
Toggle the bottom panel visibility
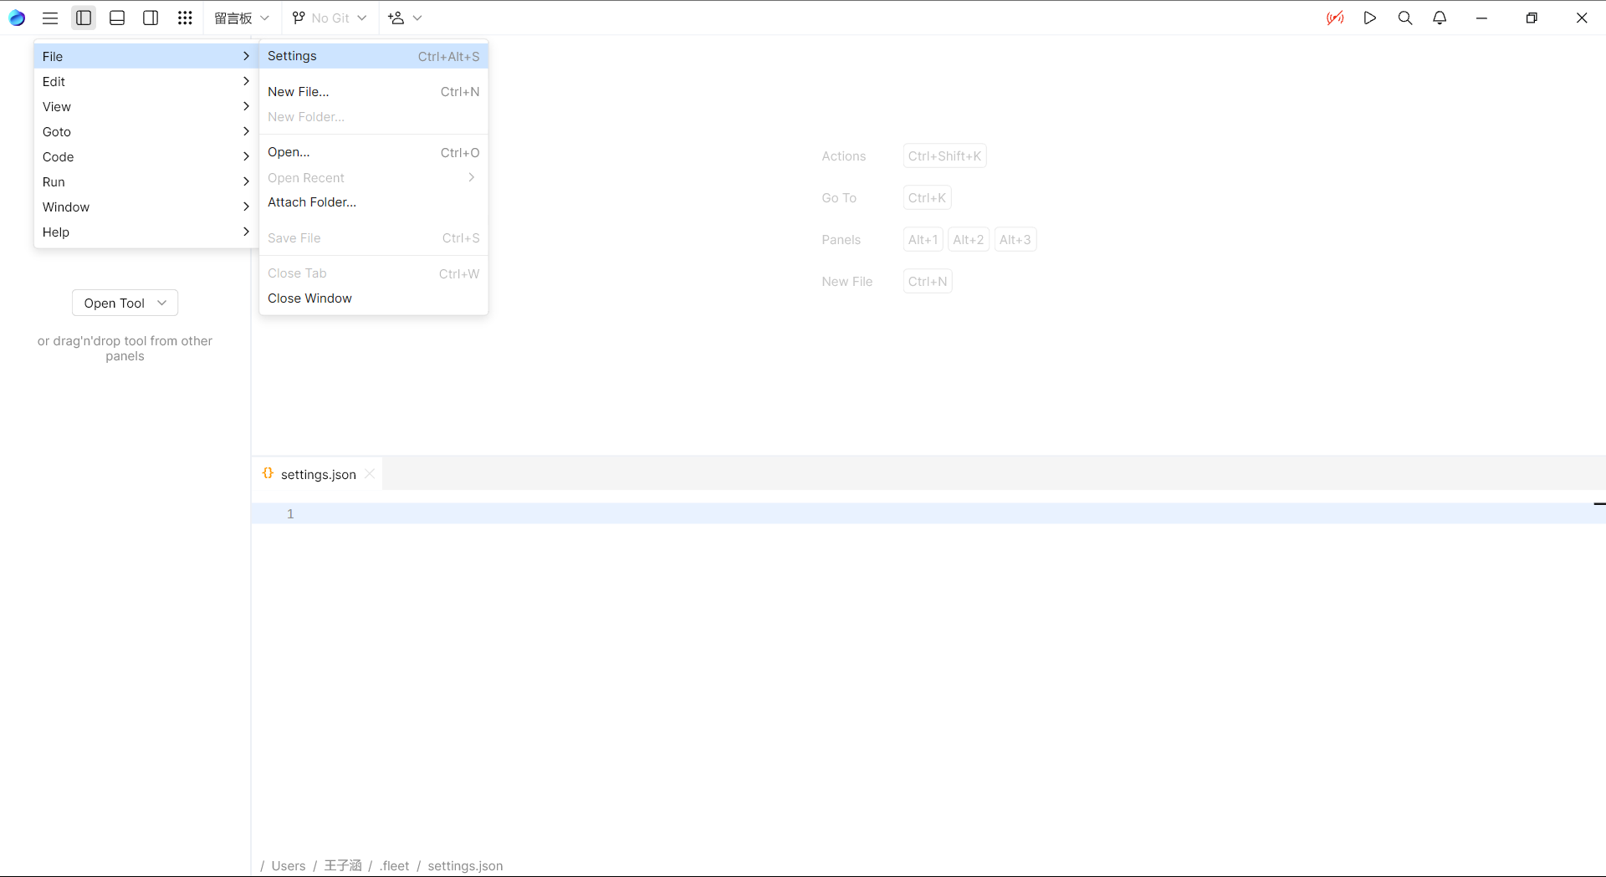tap(117, 18)
